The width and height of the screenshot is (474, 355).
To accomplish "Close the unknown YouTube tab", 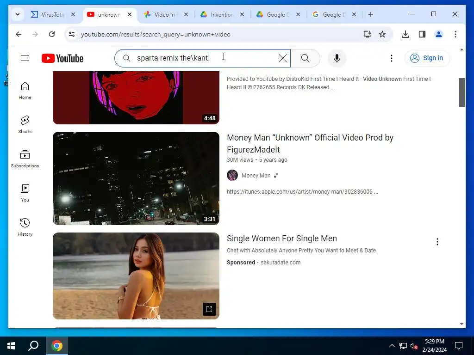I will point(130,14).
